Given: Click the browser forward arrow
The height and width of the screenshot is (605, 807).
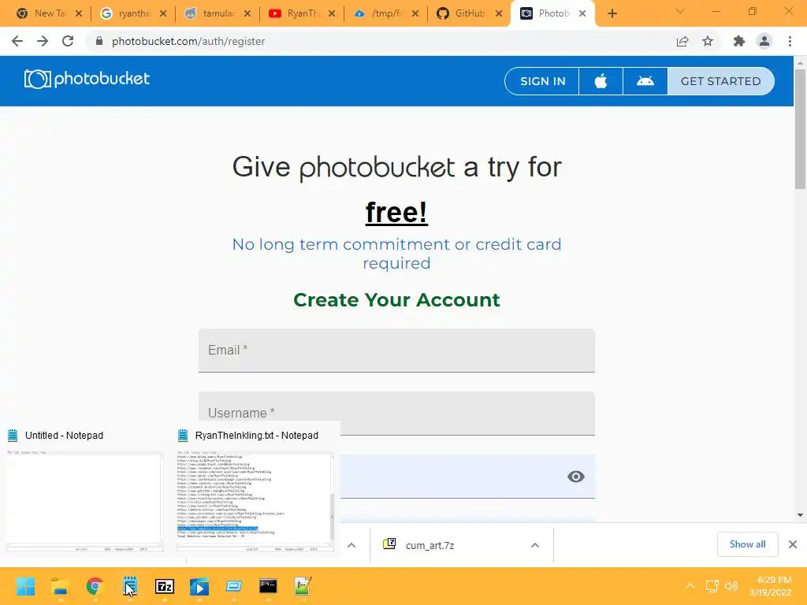Looking at the screenshot, I should click(43, 41).
